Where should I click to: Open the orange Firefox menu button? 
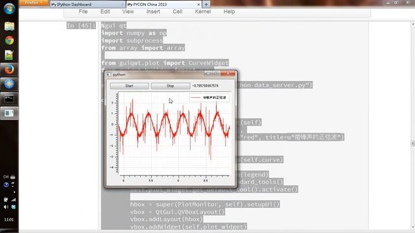click(34, 3)
